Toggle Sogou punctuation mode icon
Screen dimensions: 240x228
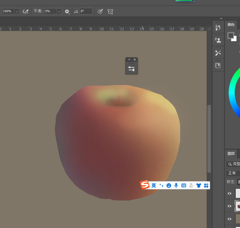pyautogui.click(x=161, y=185)
